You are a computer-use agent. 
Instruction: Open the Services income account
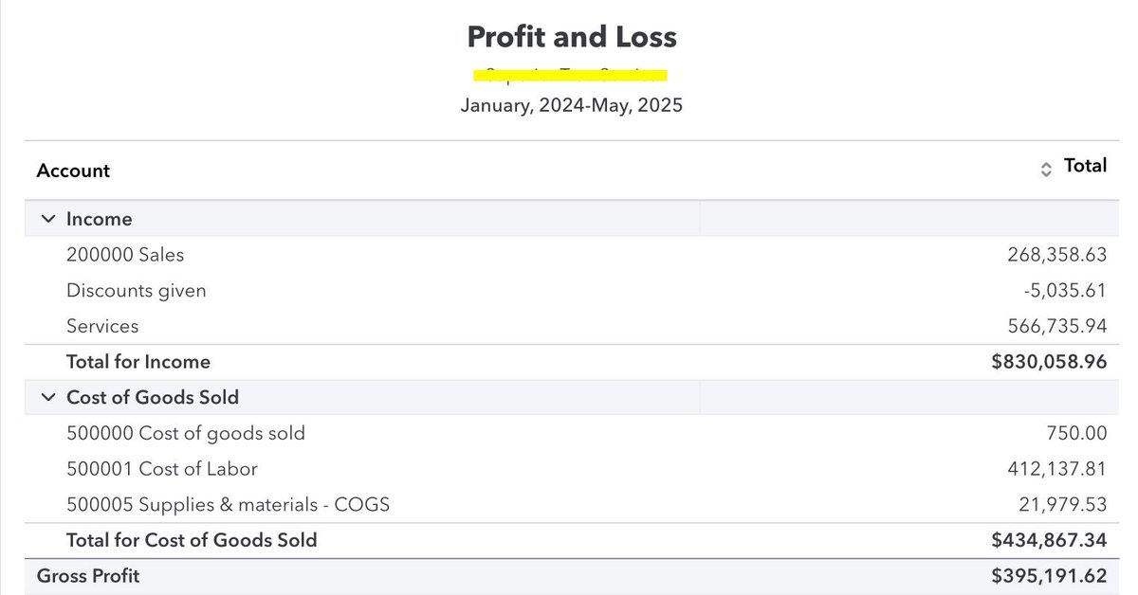coord(102,326)
